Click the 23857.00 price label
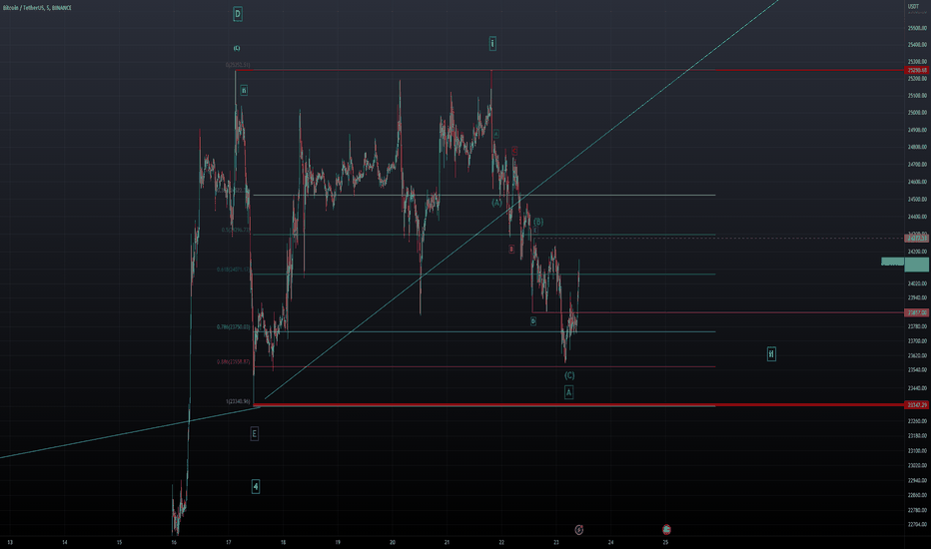Viewport: 931px width, 549px height. pyautogui.click(x=917, y=312)
